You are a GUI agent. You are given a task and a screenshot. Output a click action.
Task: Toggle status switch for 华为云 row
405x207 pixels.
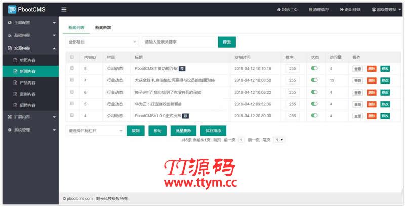coord(314,104)
